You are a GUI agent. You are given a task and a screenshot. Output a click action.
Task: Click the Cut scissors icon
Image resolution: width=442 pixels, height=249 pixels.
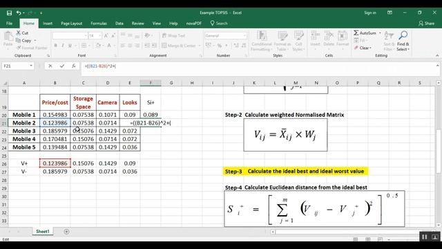pos(19,33)
